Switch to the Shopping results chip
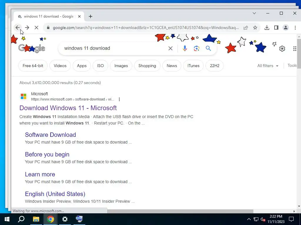 [147, 66]
